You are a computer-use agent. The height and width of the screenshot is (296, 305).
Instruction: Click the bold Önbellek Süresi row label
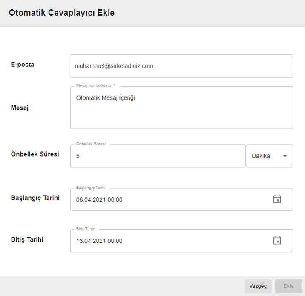[x=35, y=154]
